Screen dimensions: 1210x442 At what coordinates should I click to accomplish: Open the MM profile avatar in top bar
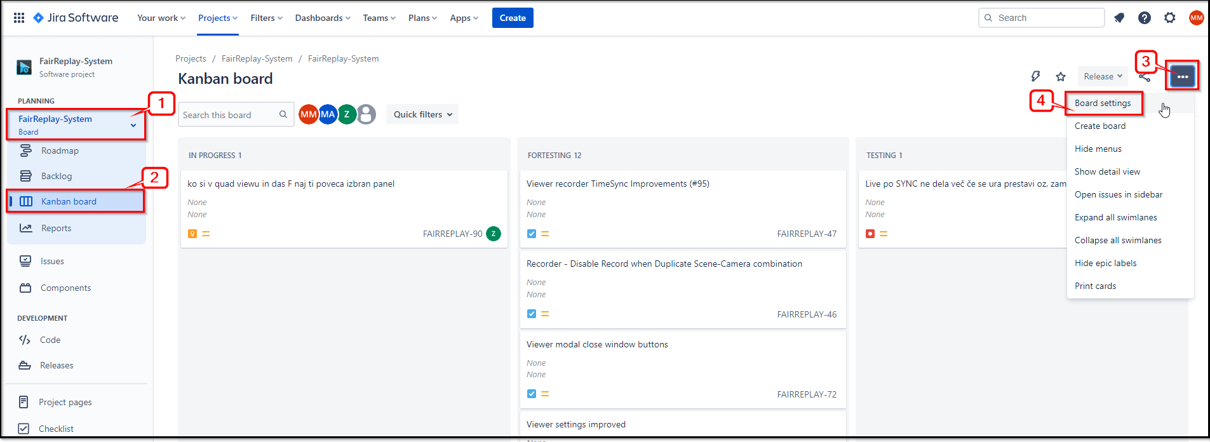pos(1197,18)
